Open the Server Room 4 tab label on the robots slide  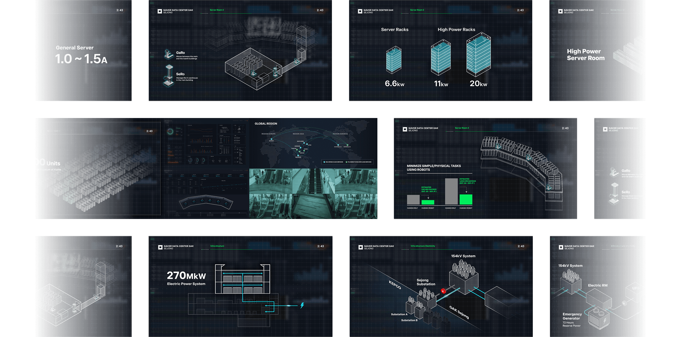462,128
